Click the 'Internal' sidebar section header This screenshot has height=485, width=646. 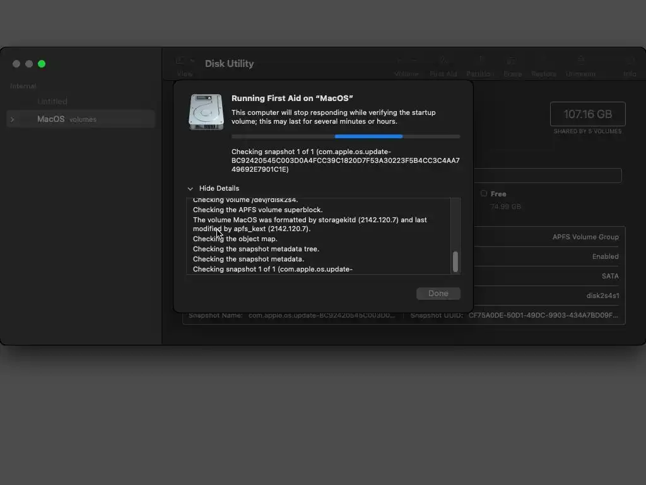pyautogui.click(x=23, y=86)
